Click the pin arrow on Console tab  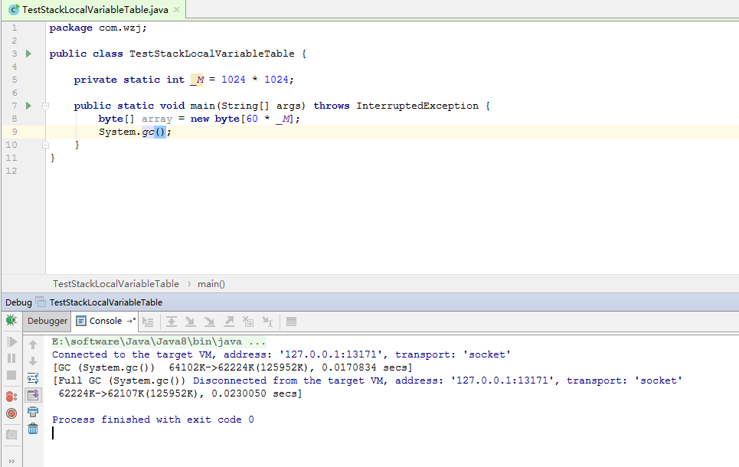coord(131,321)
